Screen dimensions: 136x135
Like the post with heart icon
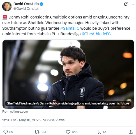click(68, 132)
